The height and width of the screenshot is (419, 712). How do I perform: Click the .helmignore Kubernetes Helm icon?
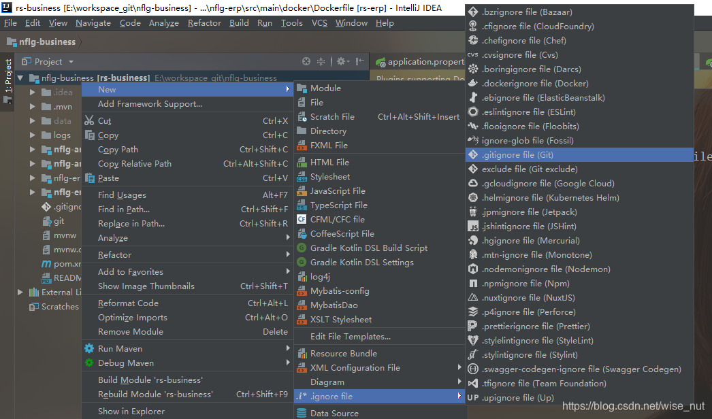[473, 197]
